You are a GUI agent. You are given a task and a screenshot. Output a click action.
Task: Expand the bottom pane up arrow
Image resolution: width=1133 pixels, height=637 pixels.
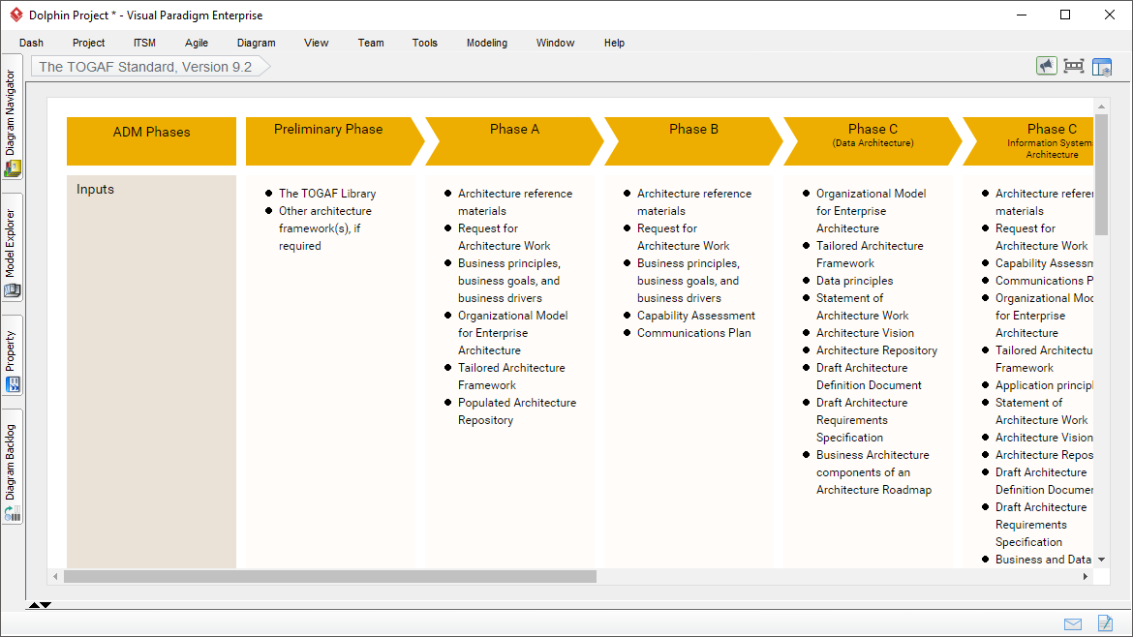tap(34, 605)
